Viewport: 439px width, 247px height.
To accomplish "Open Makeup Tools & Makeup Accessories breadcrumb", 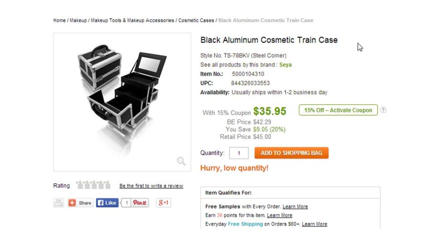I will coord(132,21).
